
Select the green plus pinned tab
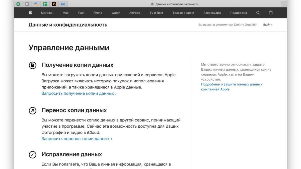click(45, 4)
